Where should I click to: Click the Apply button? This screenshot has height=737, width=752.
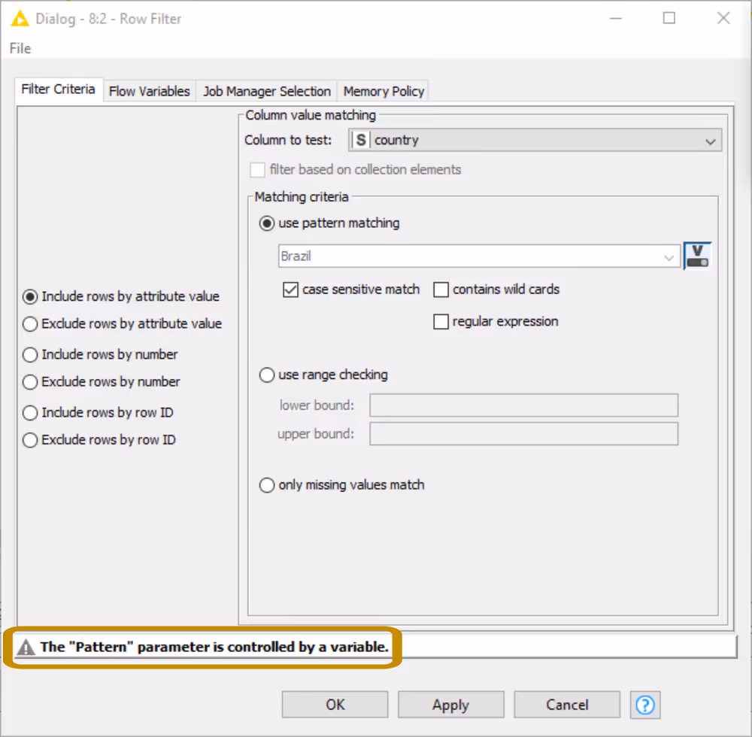(x=450, y=705)
